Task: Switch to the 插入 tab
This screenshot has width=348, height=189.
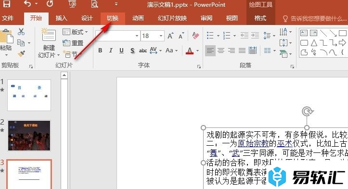Action: coord(61,18)
